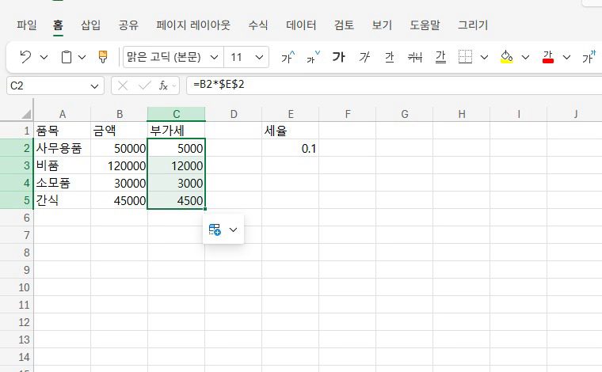Toggle Strikethrough formatting

(x=414, y=57)
